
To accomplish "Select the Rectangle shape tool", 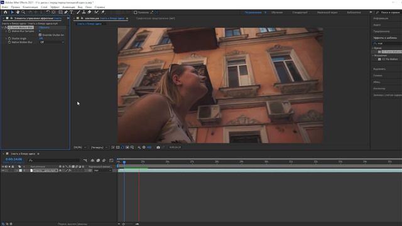I will point(60,12).
